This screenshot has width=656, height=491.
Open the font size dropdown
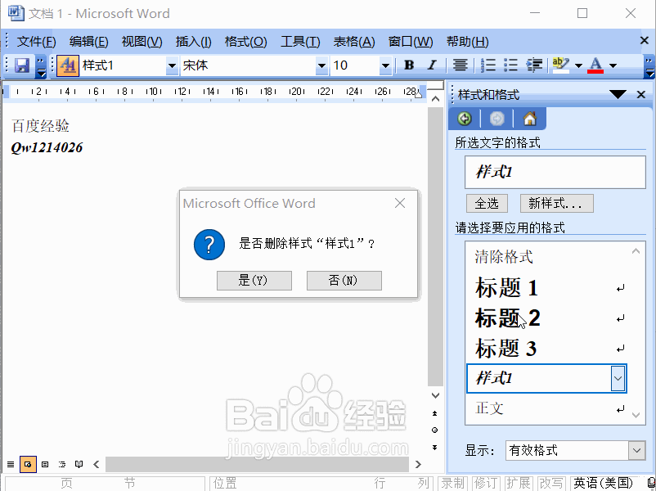tap(385, 65)
